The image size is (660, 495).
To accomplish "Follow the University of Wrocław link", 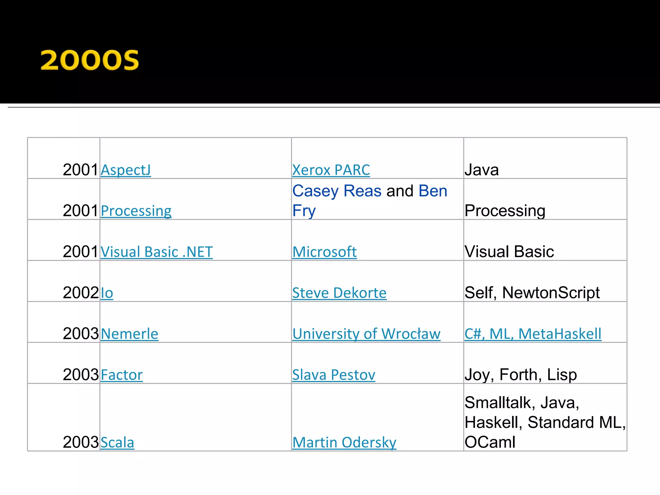I will point(366,334).
